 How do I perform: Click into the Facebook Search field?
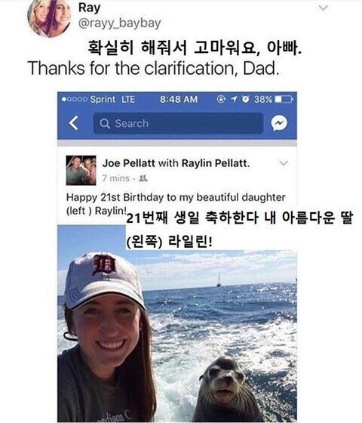coord(178,123)
